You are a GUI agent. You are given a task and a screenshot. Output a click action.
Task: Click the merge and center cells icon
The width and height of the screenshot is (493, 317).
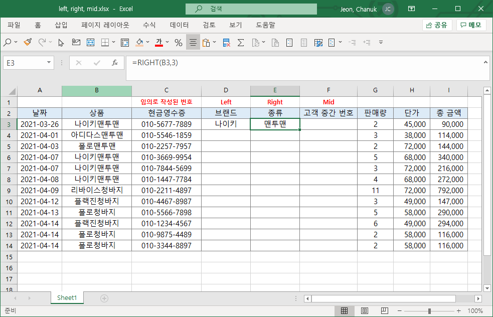click(91, 43)
